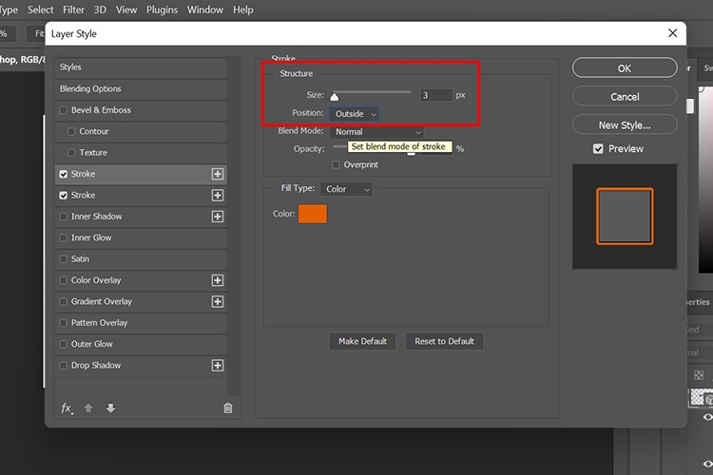
Task: Click the orange stroke Color swatch
Action: 313,214
